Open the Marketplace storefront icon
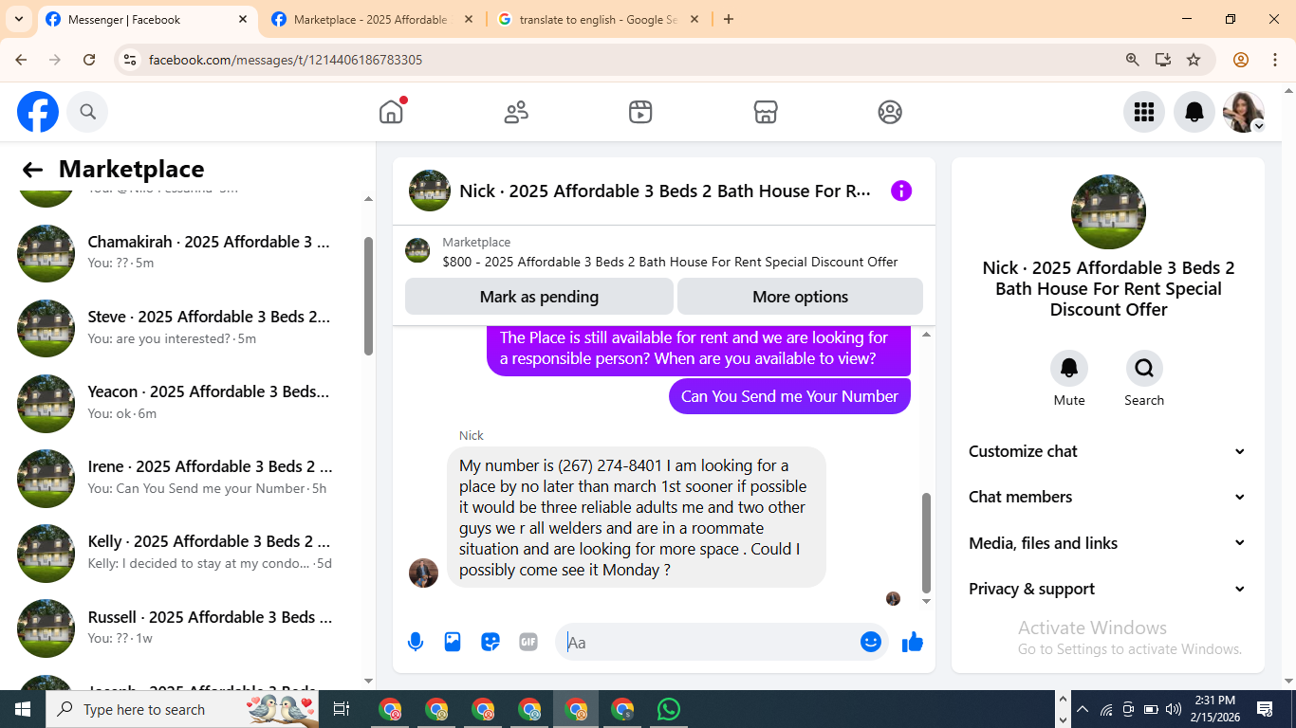The width and height of the screenshot is (1296, 728). tap(766, 112)
